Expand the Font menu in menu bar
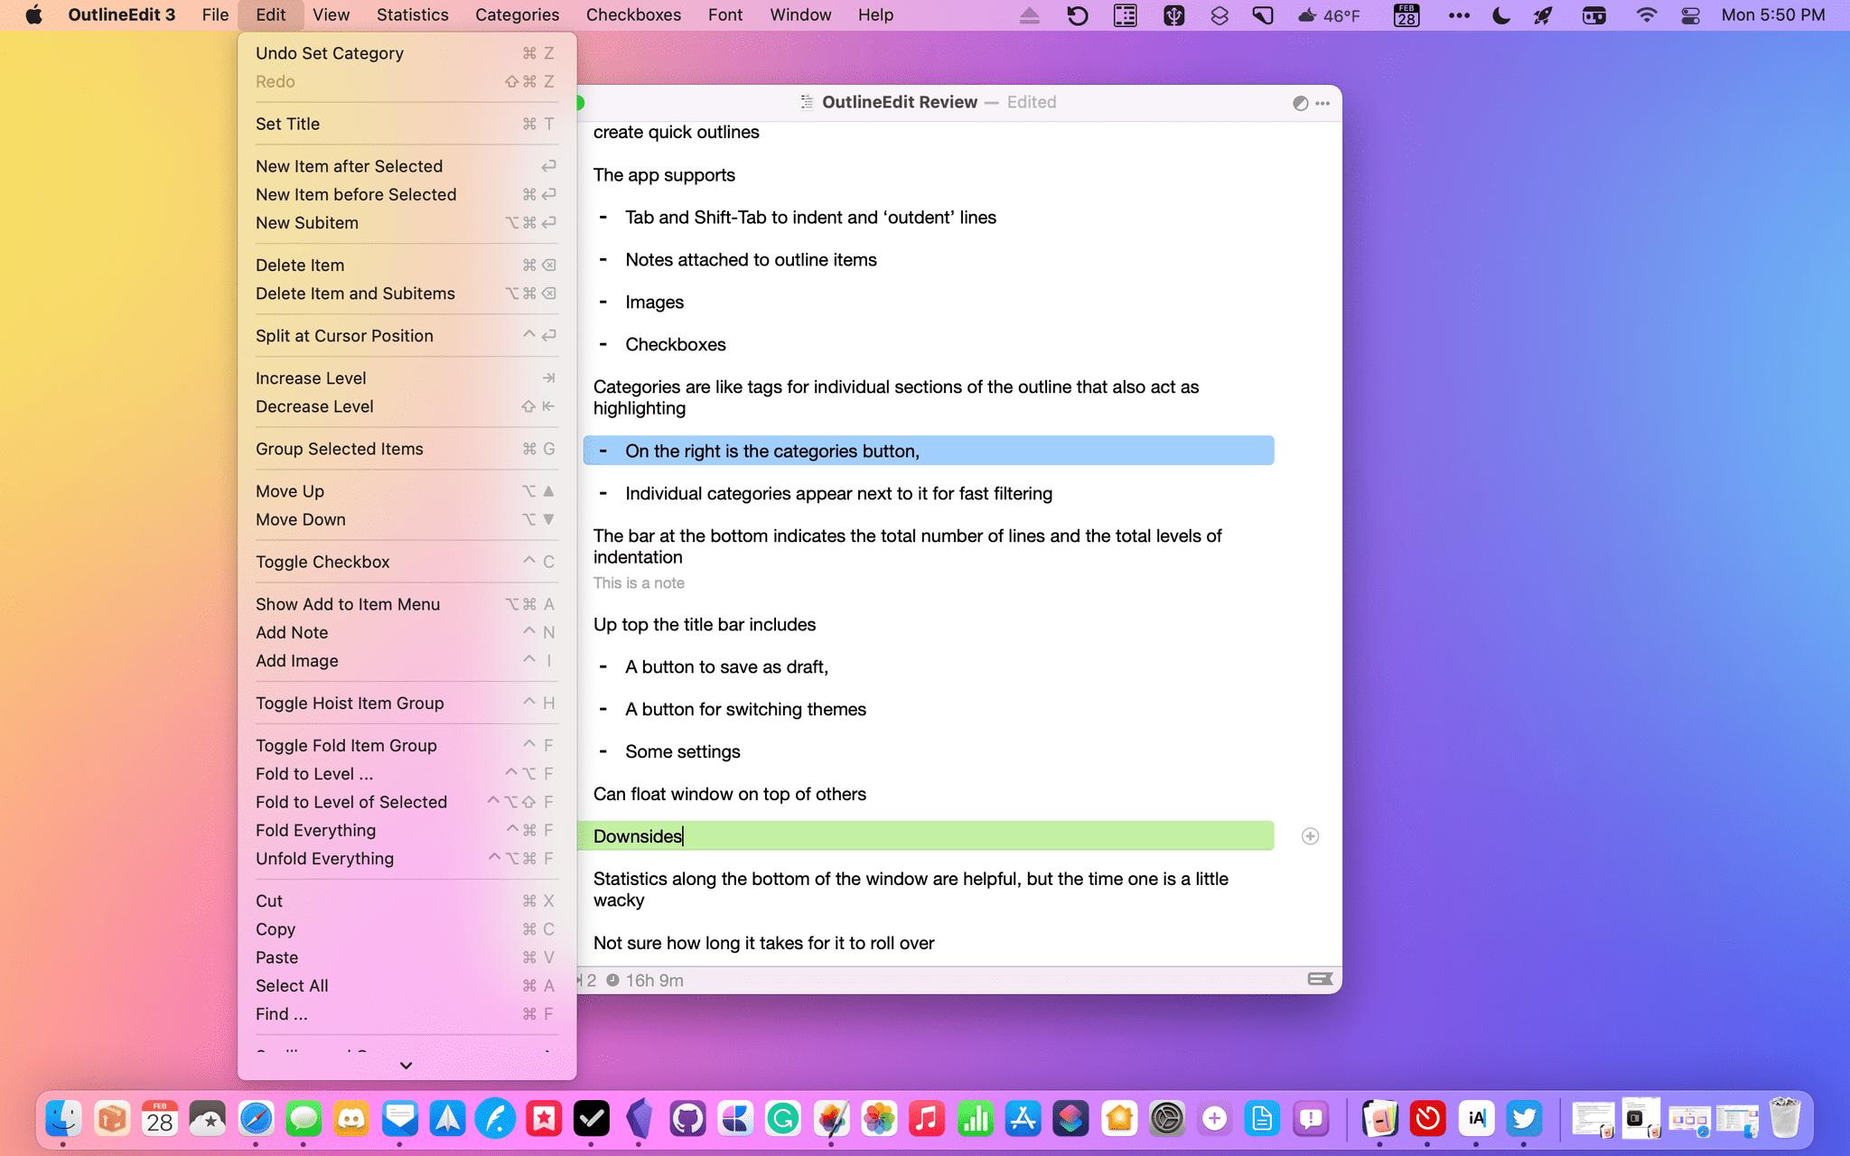This screenshot has width=1850, height=1156. pos(724,14)
